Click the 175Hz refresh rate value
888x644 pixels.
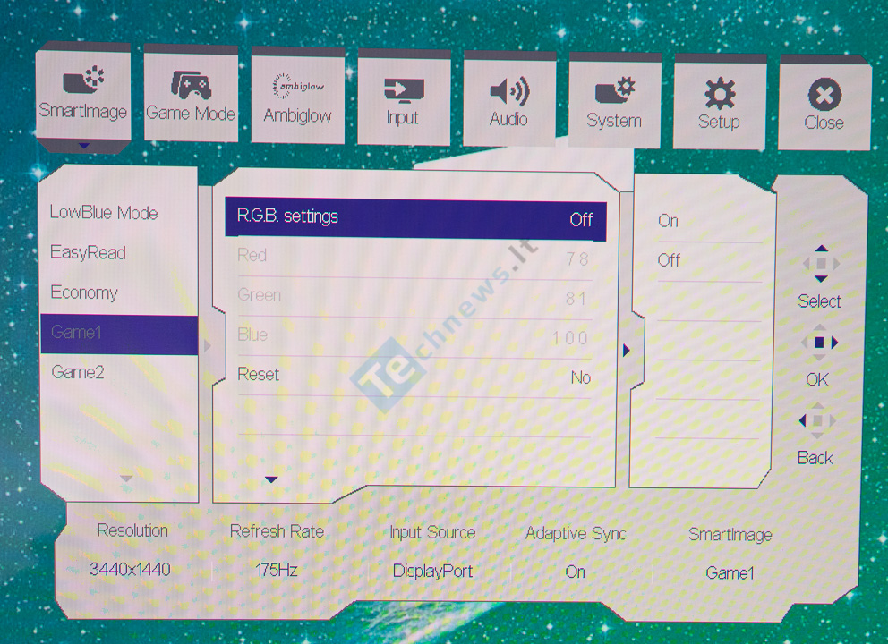pos(277,570)
